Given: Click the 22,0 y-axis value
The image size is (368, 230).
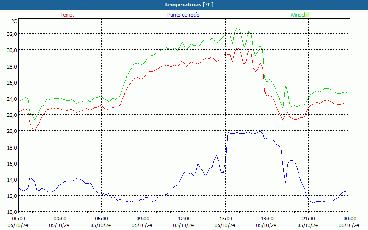Looking at the screenshot, I should pyautogui.click(x=12, y=115).
